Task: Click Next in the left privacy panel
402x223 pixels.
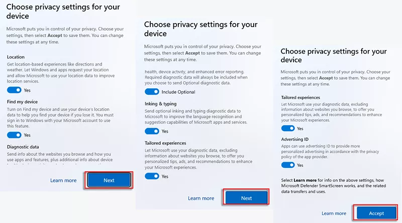Action: click(109, 180)
